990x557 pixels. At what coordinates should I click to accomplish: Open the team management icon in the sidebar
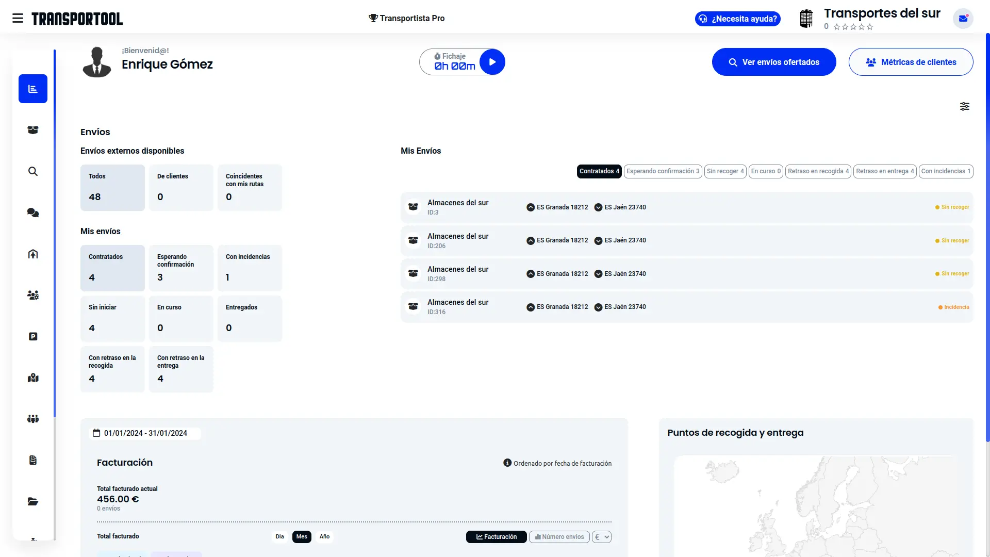32,295
